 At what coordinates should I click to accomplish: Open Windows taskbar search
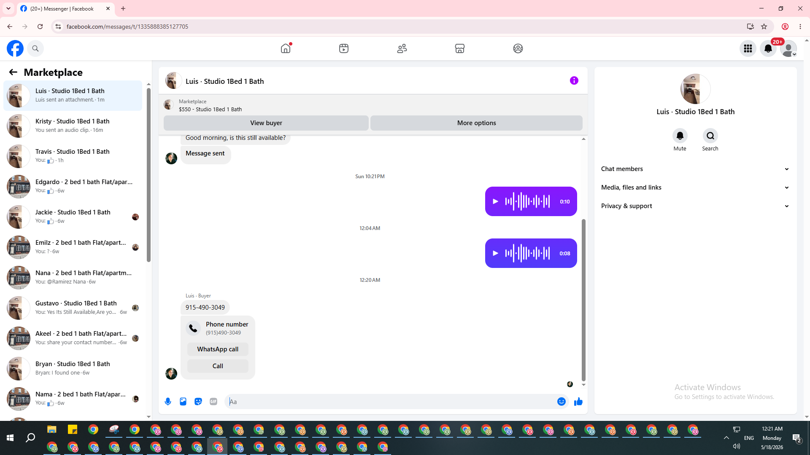(30, 438)
